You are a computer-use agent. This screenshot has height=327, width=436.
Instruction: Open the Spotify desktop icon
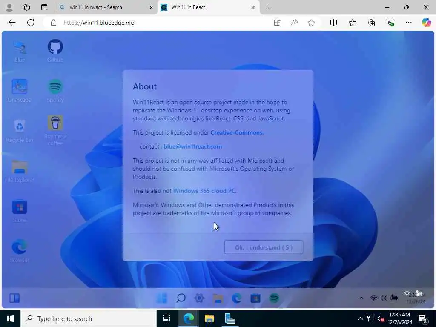click(x=55, y=91)
